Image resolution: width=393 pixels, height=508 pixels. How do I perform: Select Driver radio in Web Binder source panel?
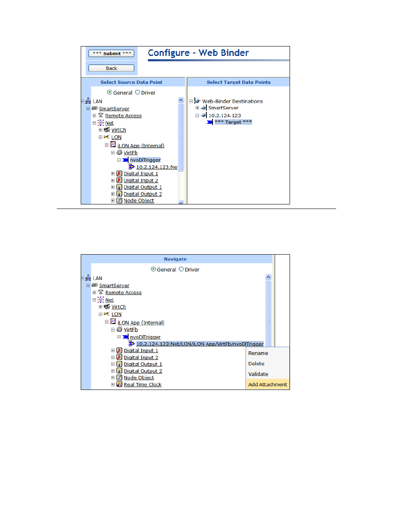point(138,93)
